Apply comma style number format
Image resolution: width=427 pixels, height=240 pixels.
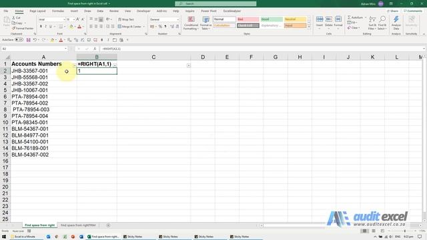[x=165, y=27]
